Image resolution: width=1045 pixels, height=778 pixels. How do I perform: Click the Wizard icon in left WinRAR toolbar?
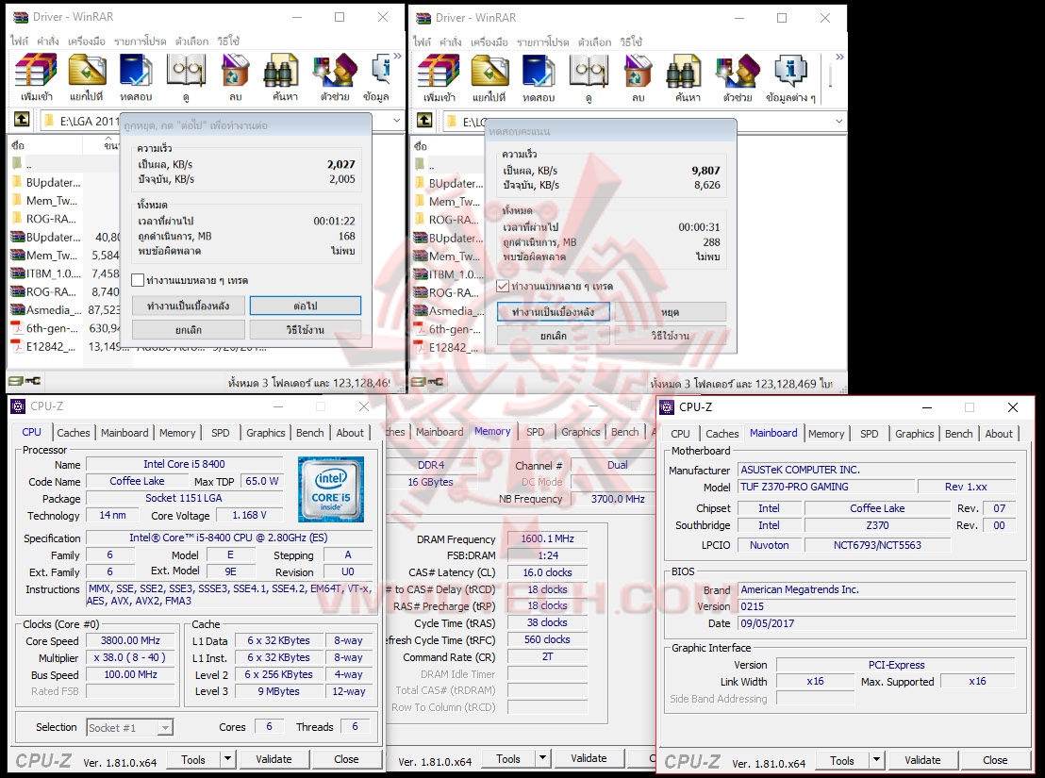[x=335, y=71]
